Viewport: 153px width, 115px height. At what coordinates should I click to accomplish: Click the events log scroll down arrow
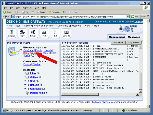141,91
